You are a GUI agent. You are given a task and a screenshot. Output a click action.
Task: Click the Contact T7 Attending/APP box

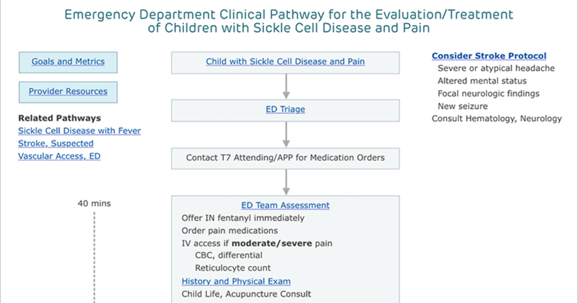[285, 158]
